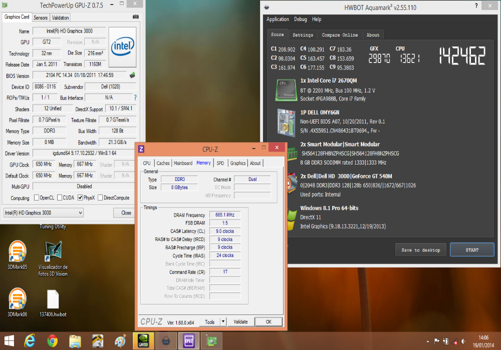Image resolution: width=501 pixels, height=350 pixels.
Task: Click Bus Interface question mark in GPU-Z
Action: pos(135,97)
